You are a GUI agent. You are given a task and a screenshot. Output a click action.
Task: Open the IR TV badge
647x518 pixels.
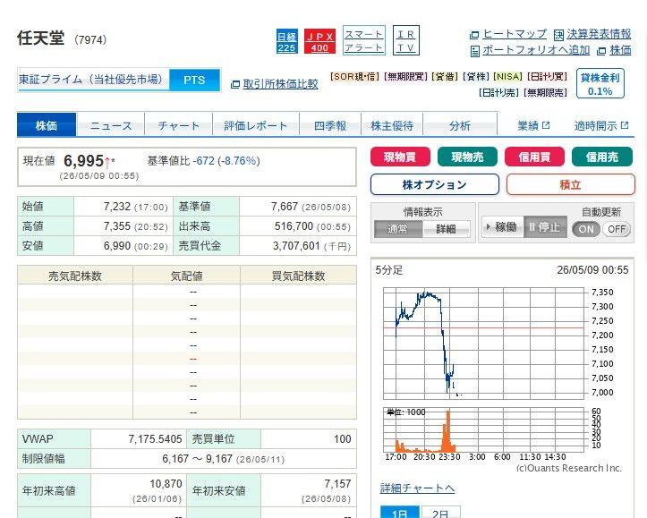[x=406, y=41]
